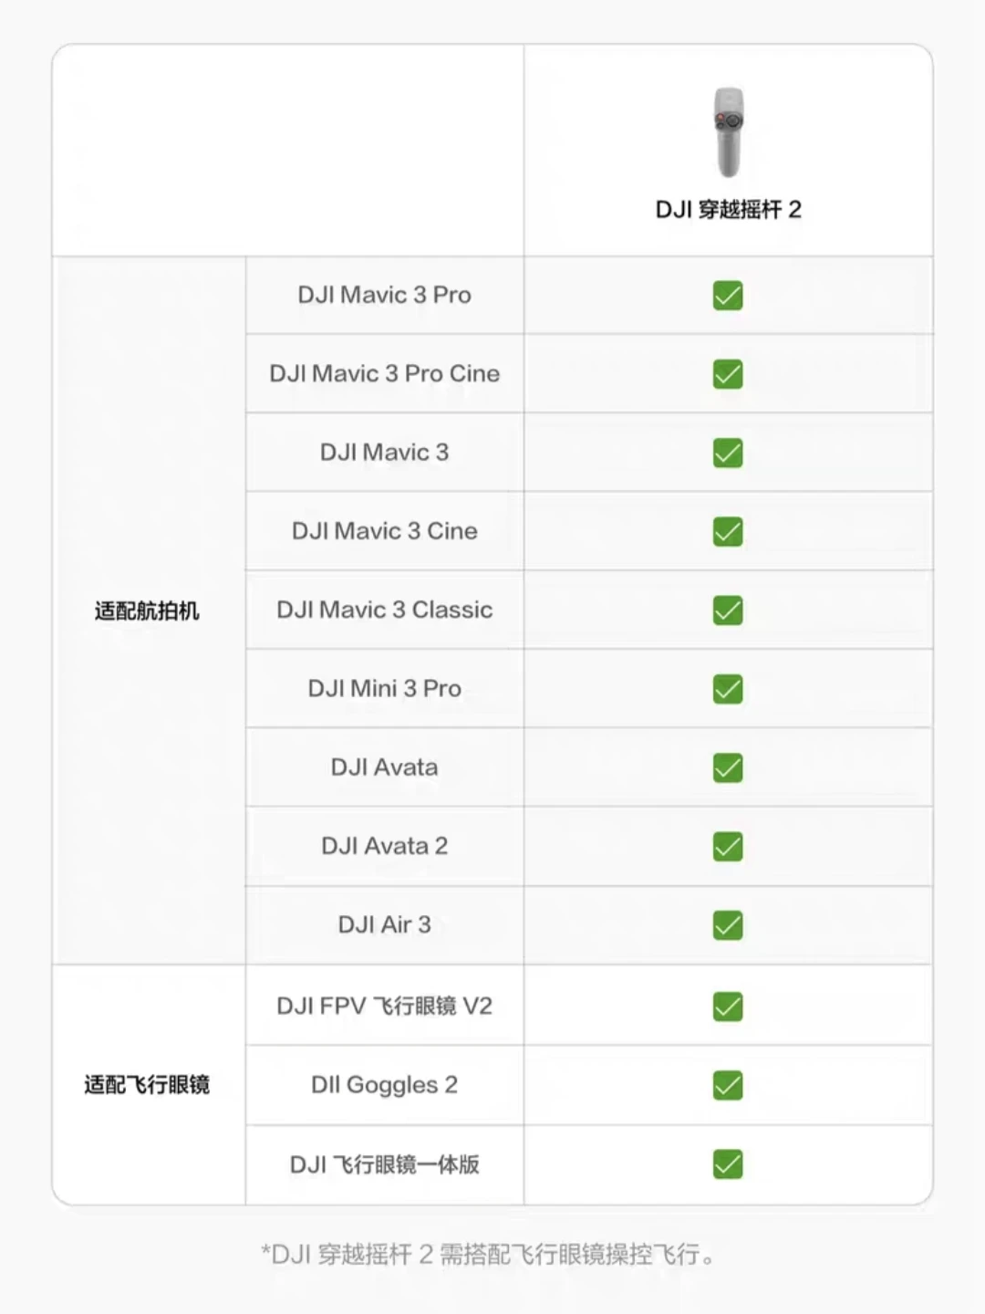Click the green checkmark for DJI Mavic 3
This screenshot has height=1314, width=985.
pyautogui.click(x=728, y=453)
